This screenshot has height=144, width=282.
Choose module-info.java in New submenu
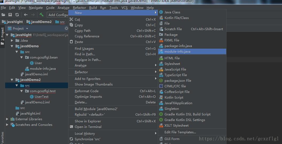(x=192, y=52)
